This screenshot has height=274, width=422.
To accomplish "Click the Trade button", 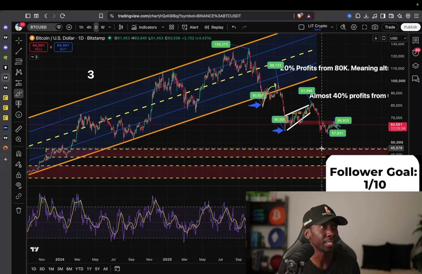I will (x=390, y=27).
